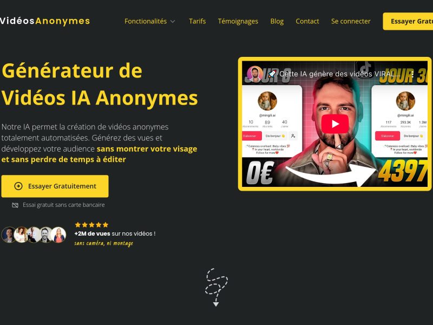The image size is (433, 325).
Task: Click the hero Essayer Gratuitement button
Action: click(55, 186)
